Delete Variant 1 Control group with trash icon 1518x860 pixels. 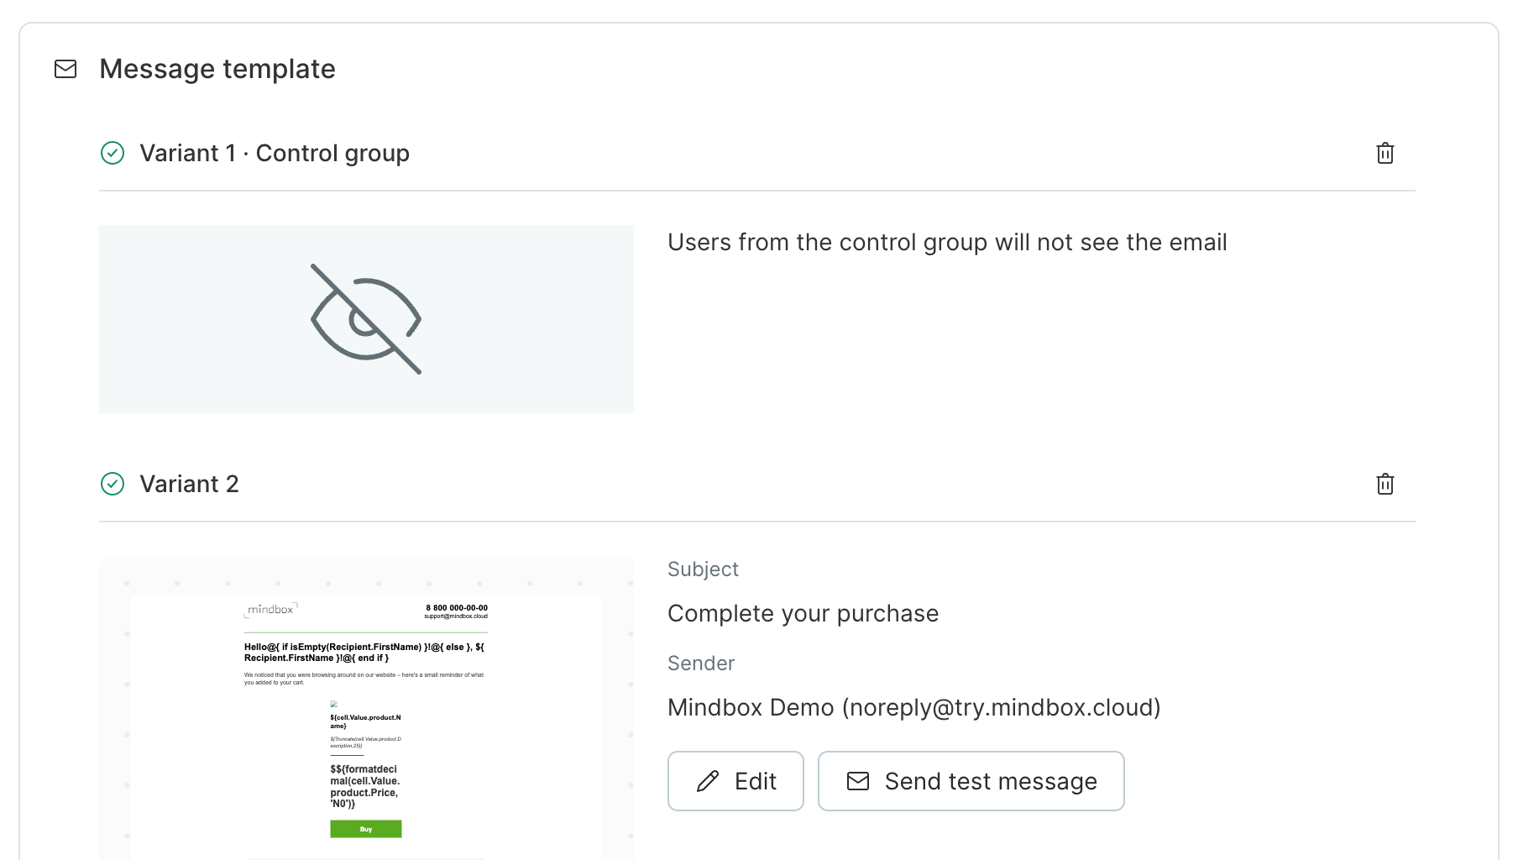click(x=1385, y=153)
